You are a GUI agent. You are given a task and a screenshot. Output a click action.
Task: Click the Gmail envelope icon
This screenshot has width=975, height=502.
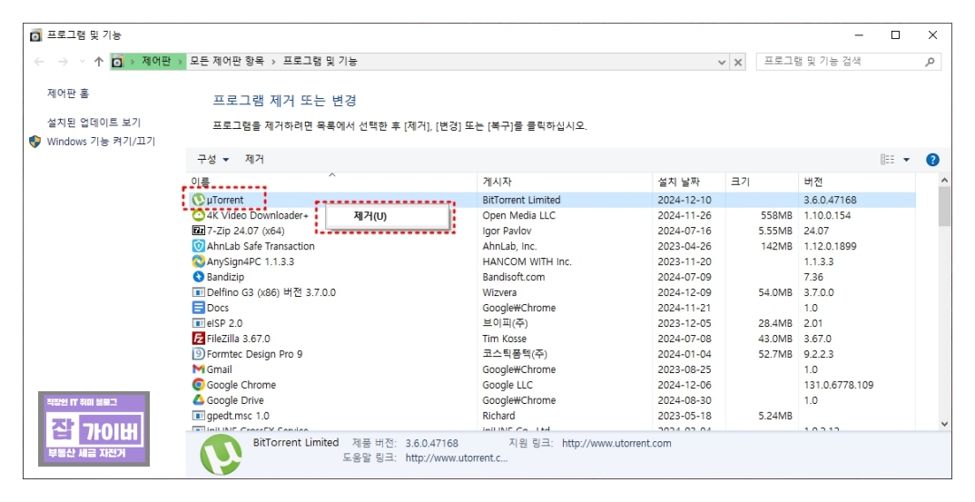pos(198,369)
